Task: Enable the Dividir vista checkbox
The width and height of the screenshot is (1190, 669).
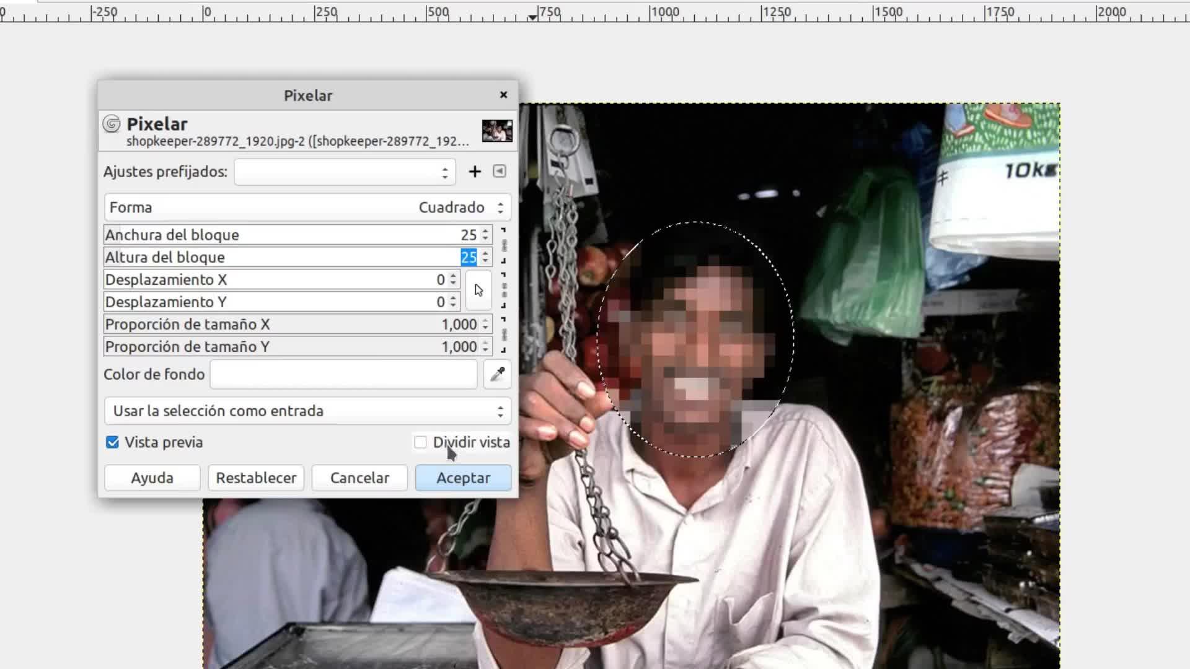Action: point(421,442)
